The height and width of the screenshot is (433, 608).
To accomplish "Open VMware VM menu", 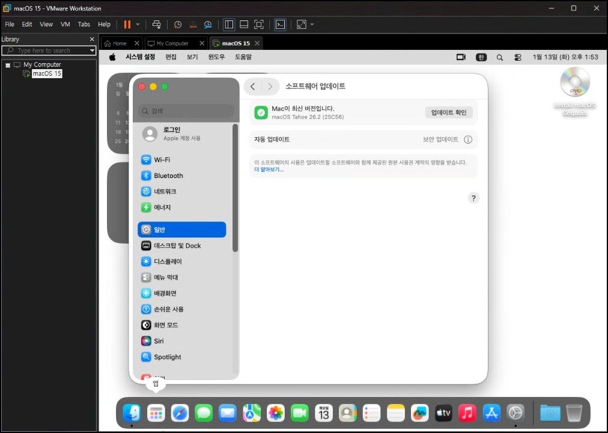I will pyautogui.click(x=65, y=24).
